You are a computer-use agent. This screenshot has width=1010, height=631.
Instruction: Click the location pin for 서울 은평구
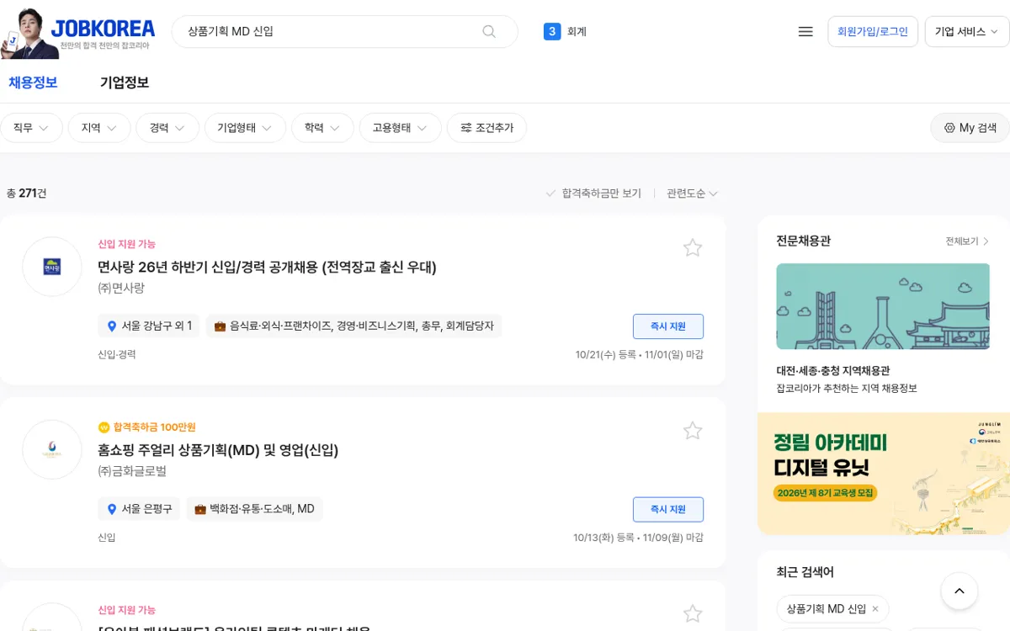[x=112, y=509]
